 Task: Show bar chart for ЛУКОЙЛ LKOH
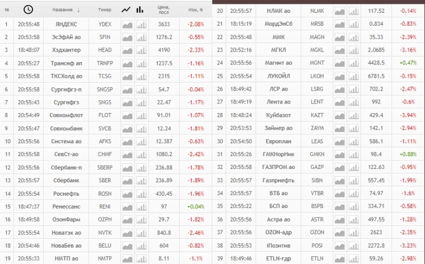coord(353,76)
